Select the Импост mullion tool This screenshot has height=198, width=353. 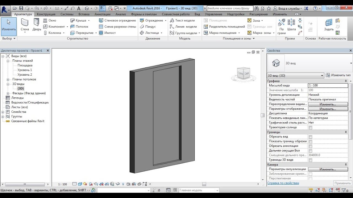pos(107,33)
